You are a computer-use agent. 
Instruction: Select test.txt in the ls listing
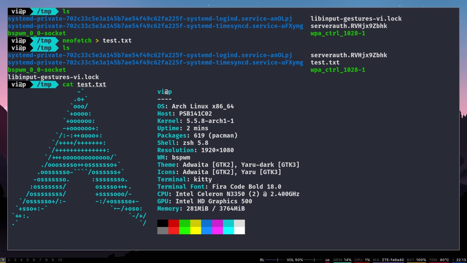pos(325,62)
